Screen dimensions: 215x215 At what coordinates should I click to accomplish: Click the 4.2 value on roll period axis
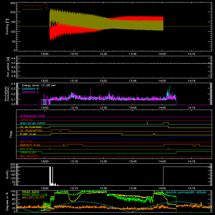pos(13,63)
